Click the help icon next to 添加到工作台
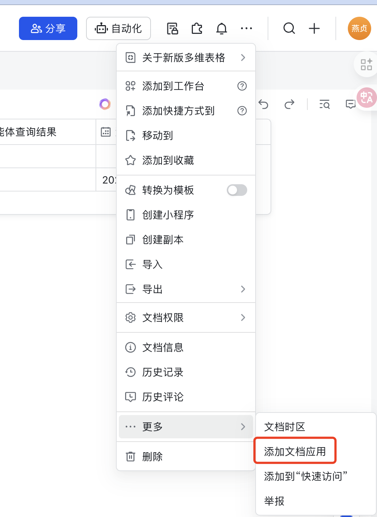The image size is (377, 517). click(242, 86)
